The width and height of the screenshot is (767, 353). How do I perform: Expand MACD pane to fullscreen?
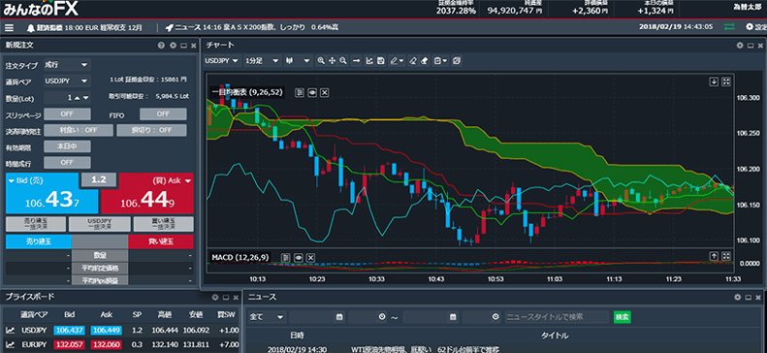pos(726,256)
